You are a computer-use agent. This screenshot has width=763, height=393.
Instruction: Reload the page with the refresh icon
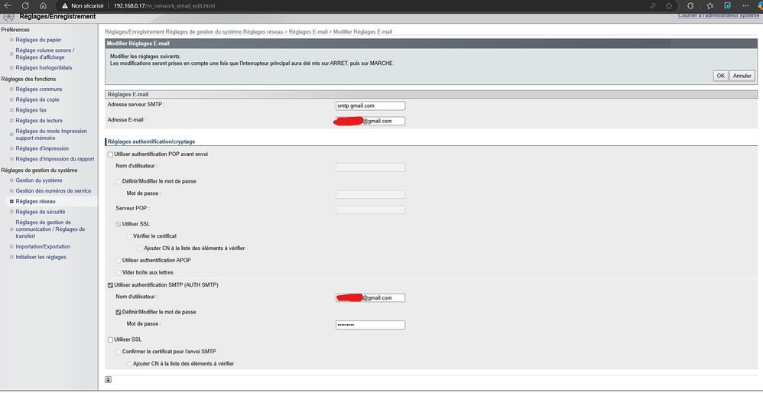pyautogui.click(x=25, y=6)
